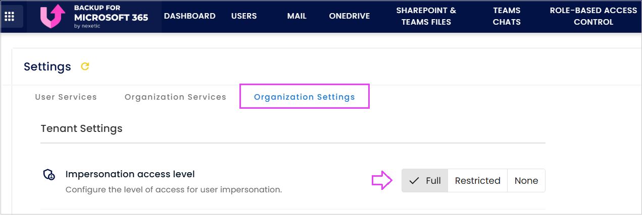
Task: Click the impersonation shield icon
Action: click(48, 175)
